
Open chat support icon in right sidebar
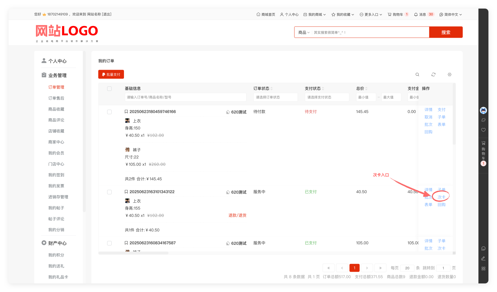pyautogui.click(x=483, y=249)
